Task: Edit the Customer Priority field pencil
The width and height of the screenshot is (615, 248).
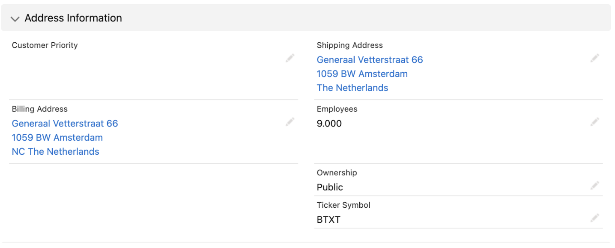Action: click(290, 58)
